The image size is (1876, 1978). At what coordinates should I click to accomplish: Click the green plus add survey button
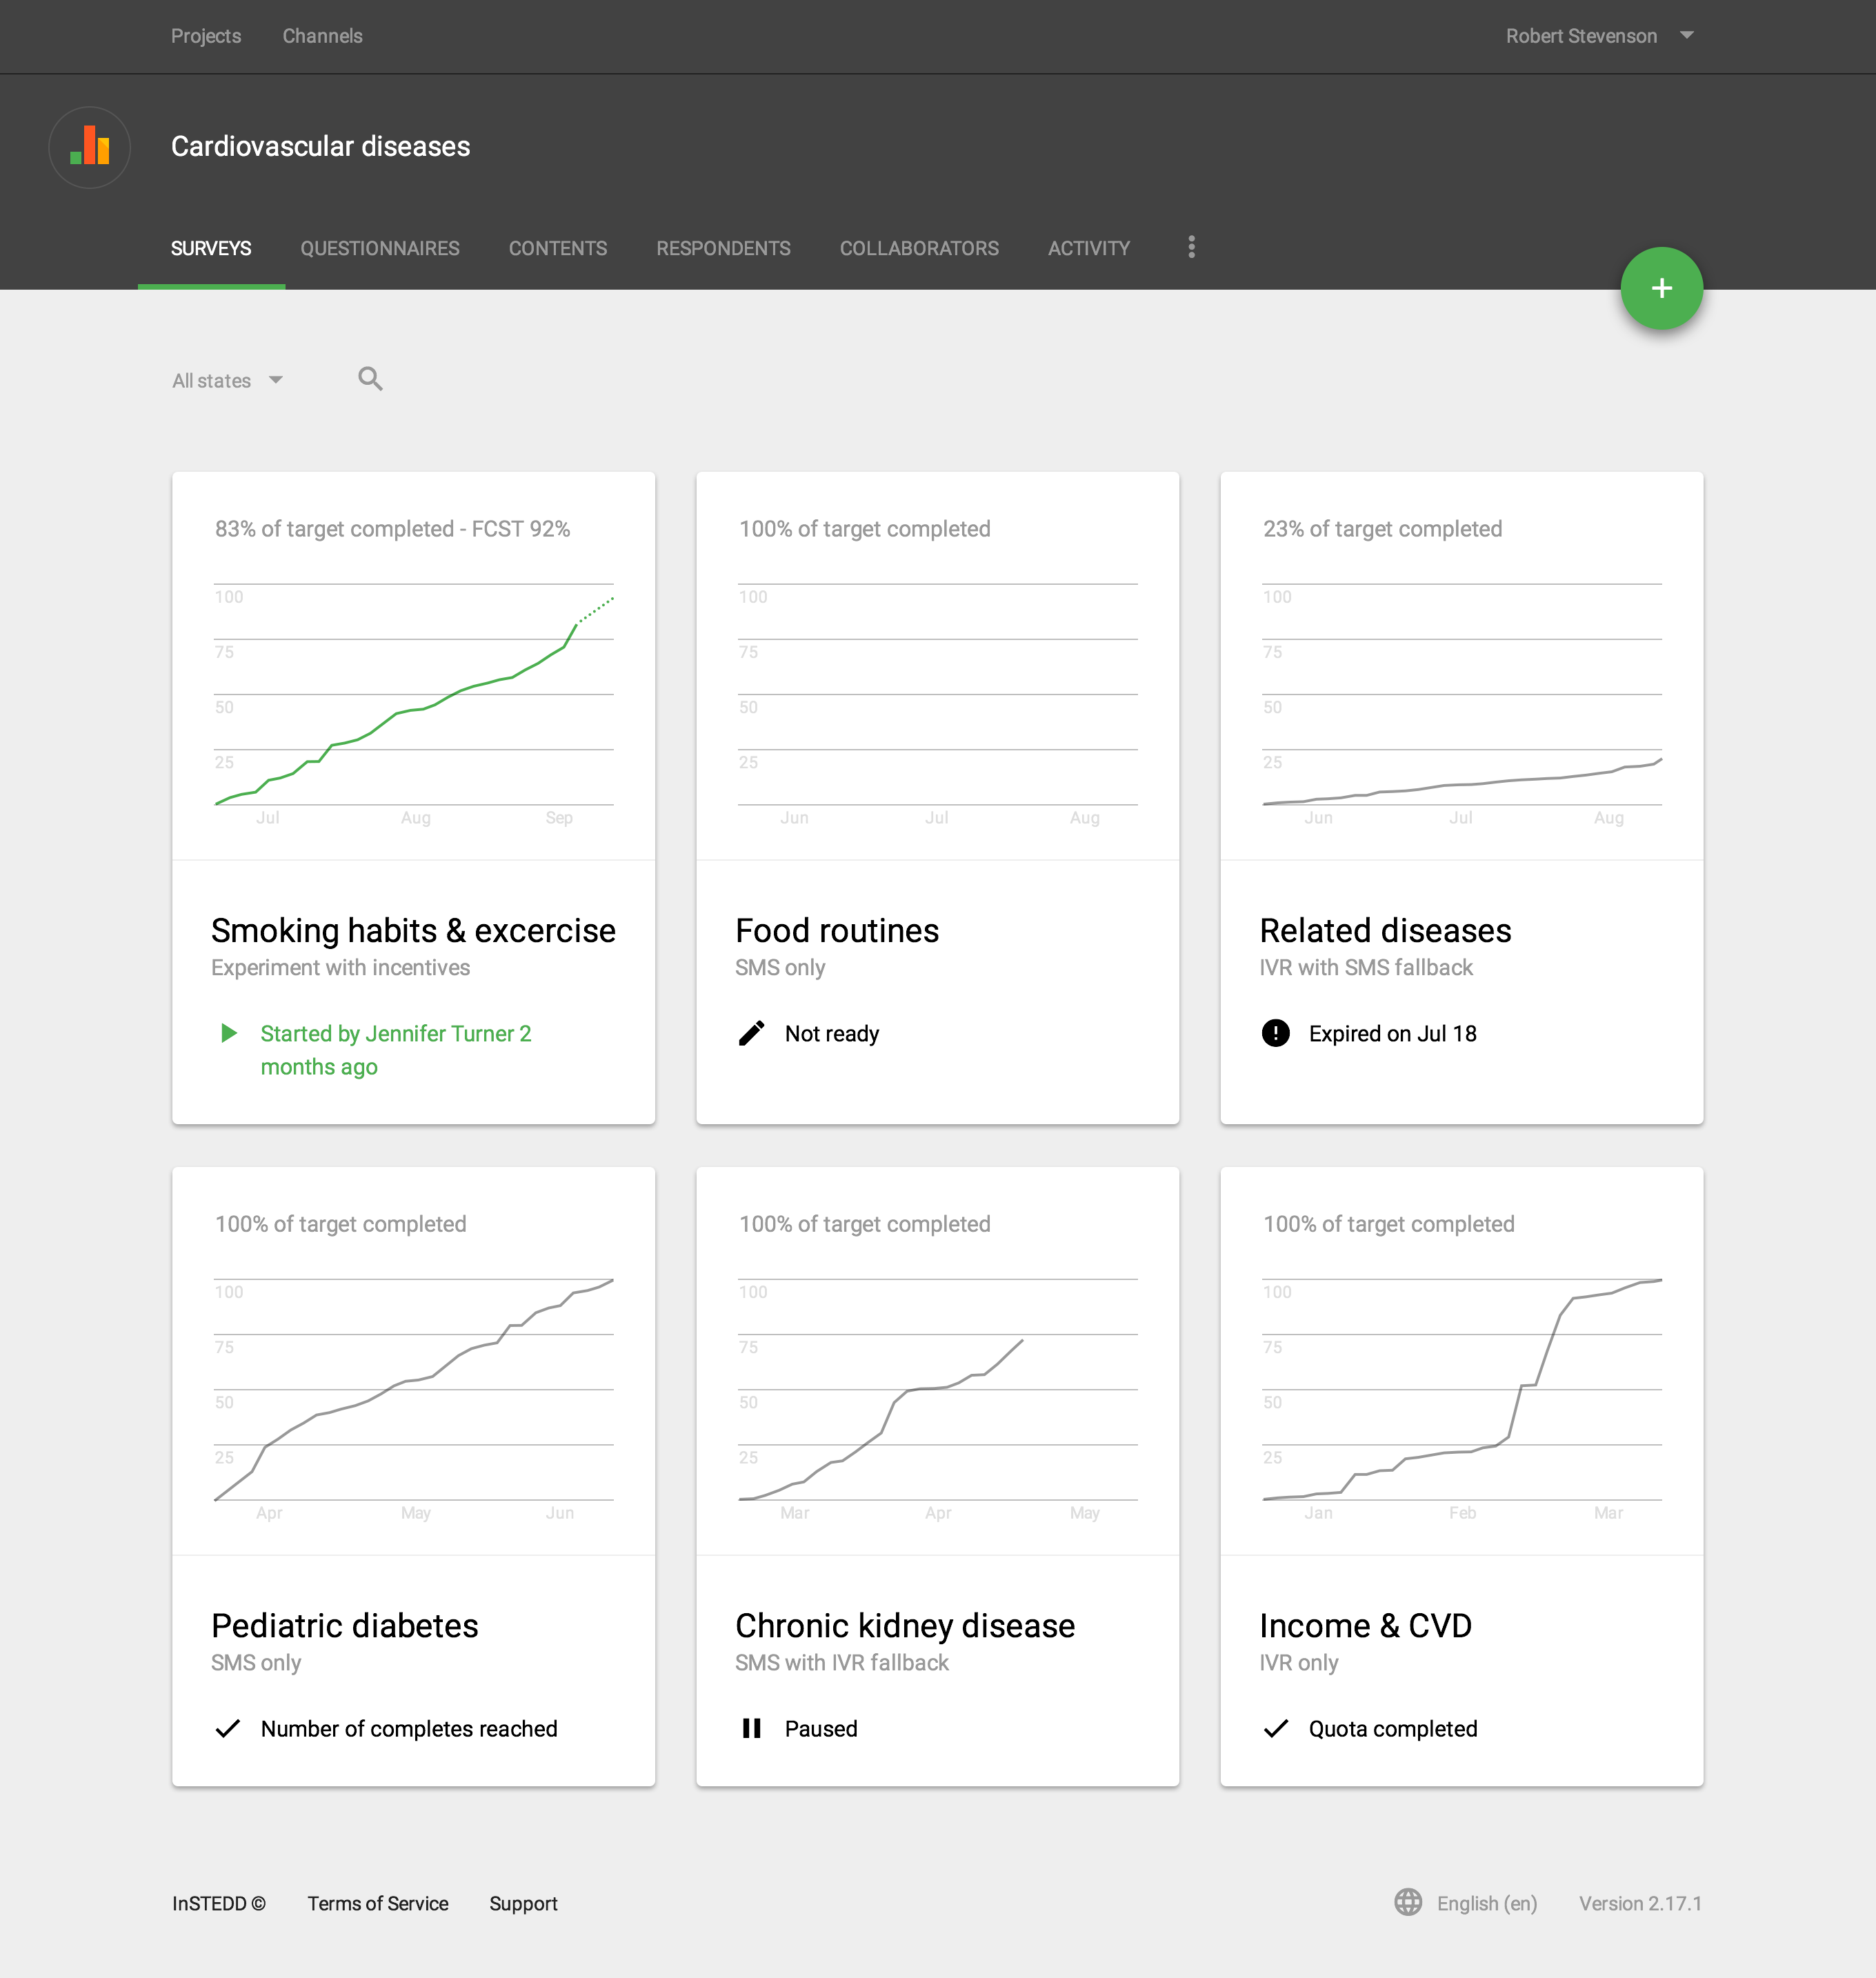[1661, 288]
